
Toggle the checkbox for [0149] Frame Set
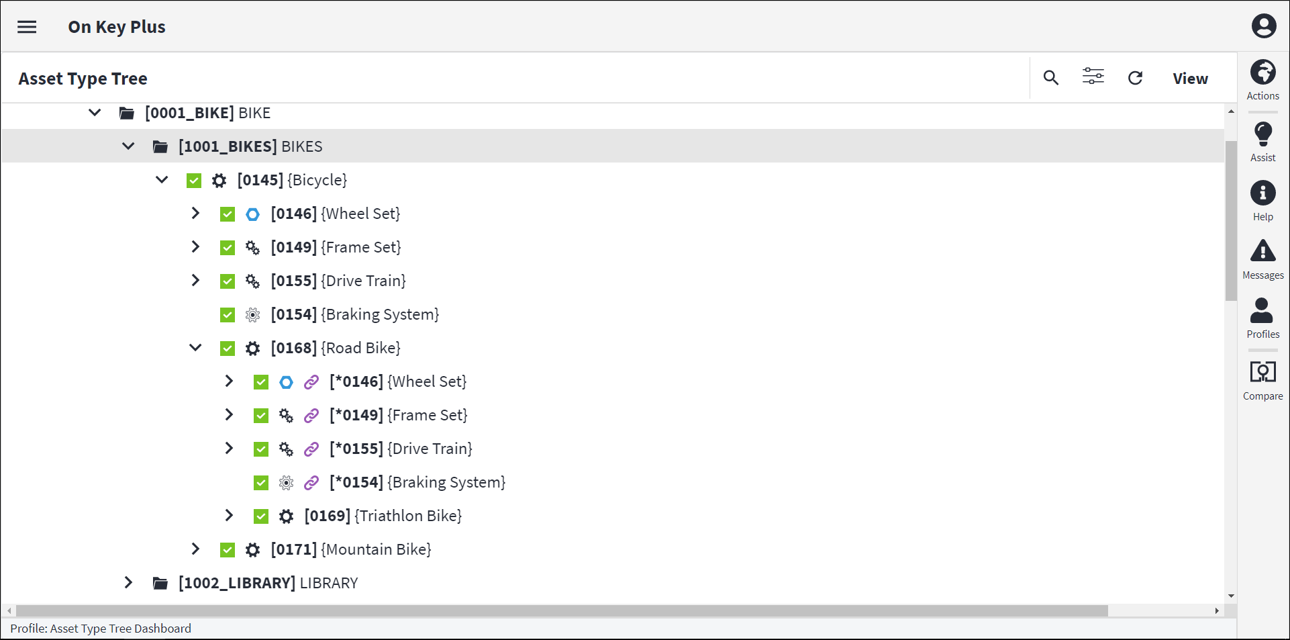tap(228, 248)
